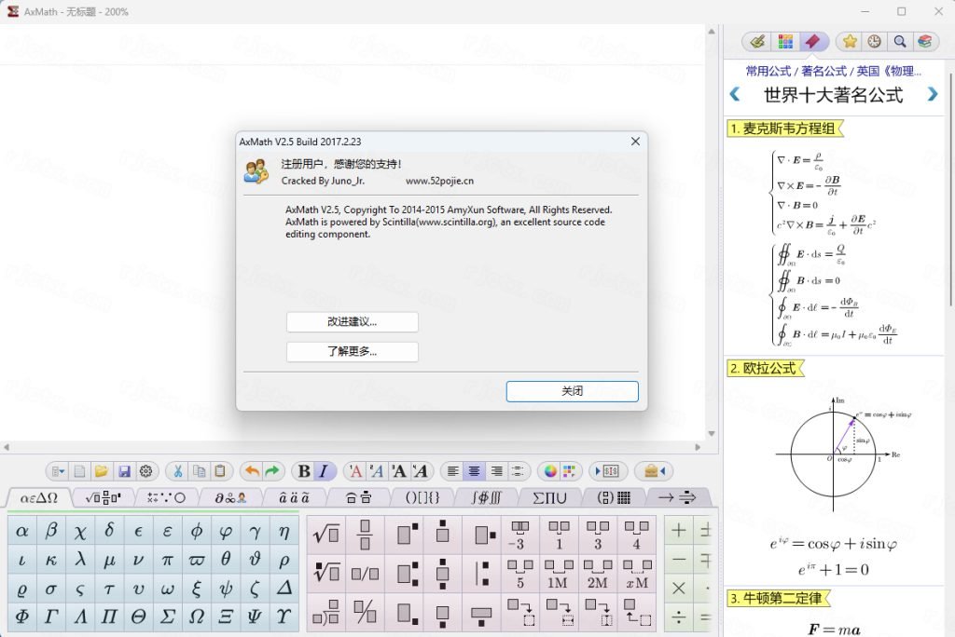Viewport: 955px width, 637px height.
Task: Redo with the green forward arrow
Action: pos(272,471)
